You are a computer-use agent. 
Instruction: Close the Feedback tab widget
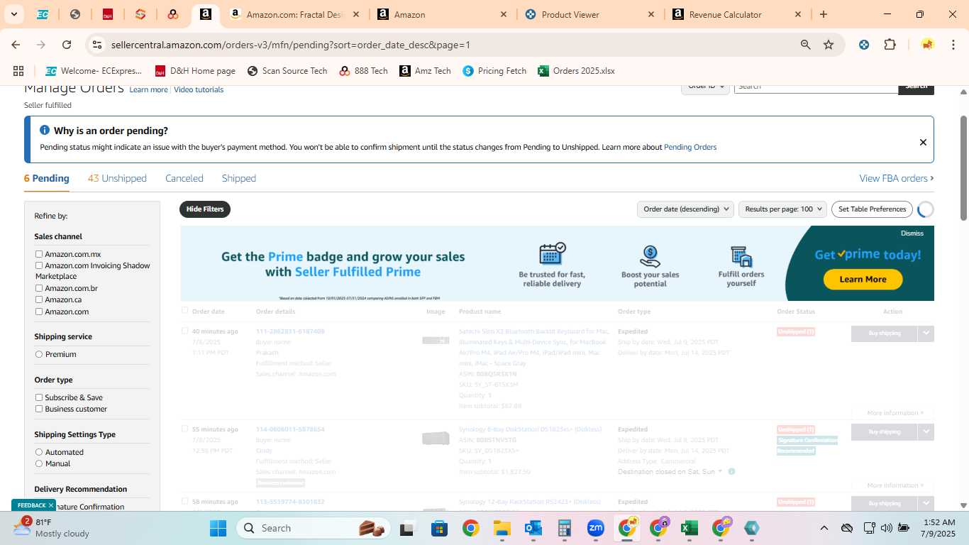coord(51,505)
